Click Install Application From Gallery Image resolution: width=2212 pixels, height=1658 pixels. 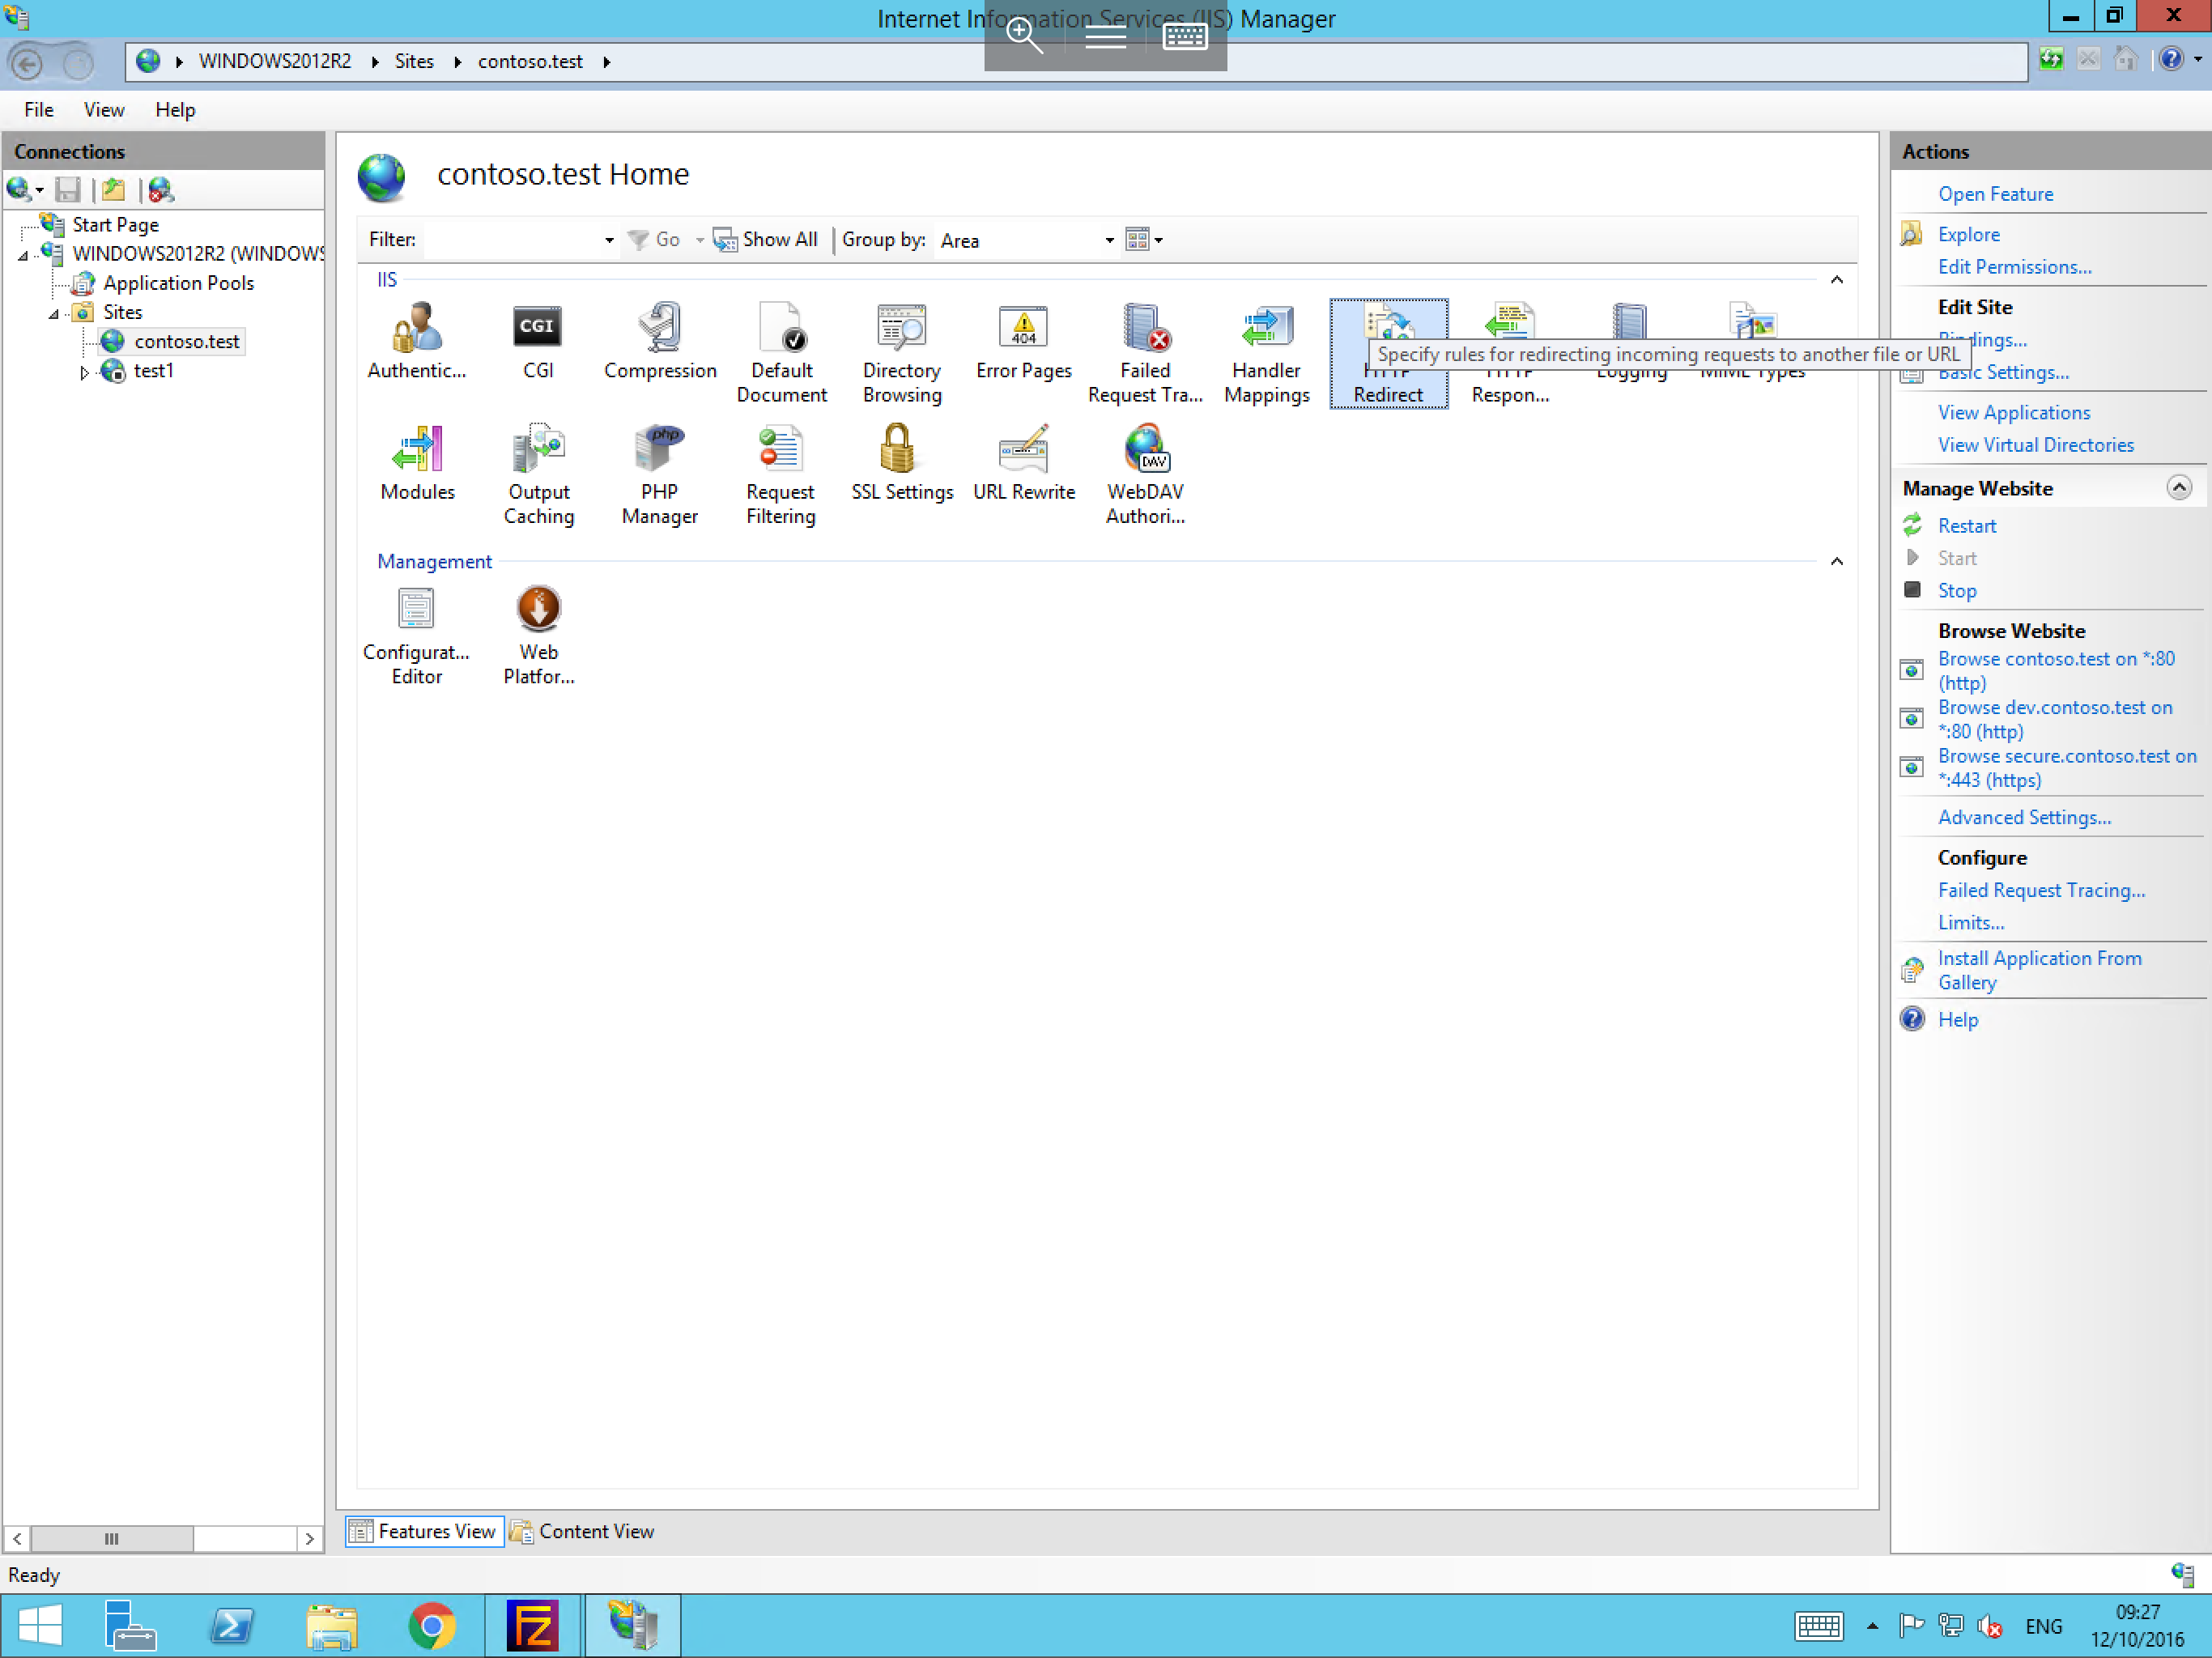2039,970
